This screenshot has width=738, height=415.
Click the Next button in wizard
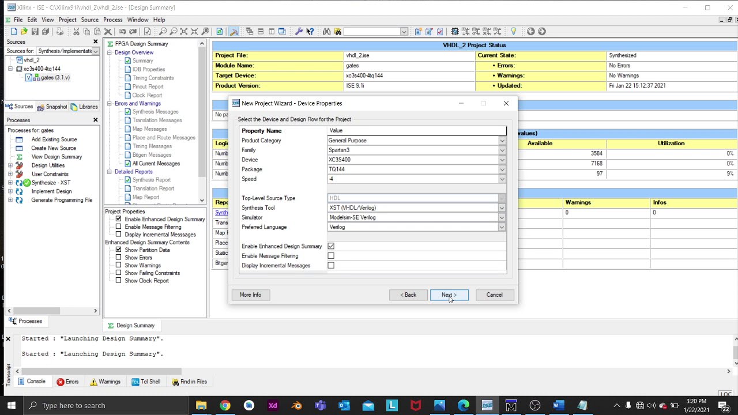(x=449, y=295)
